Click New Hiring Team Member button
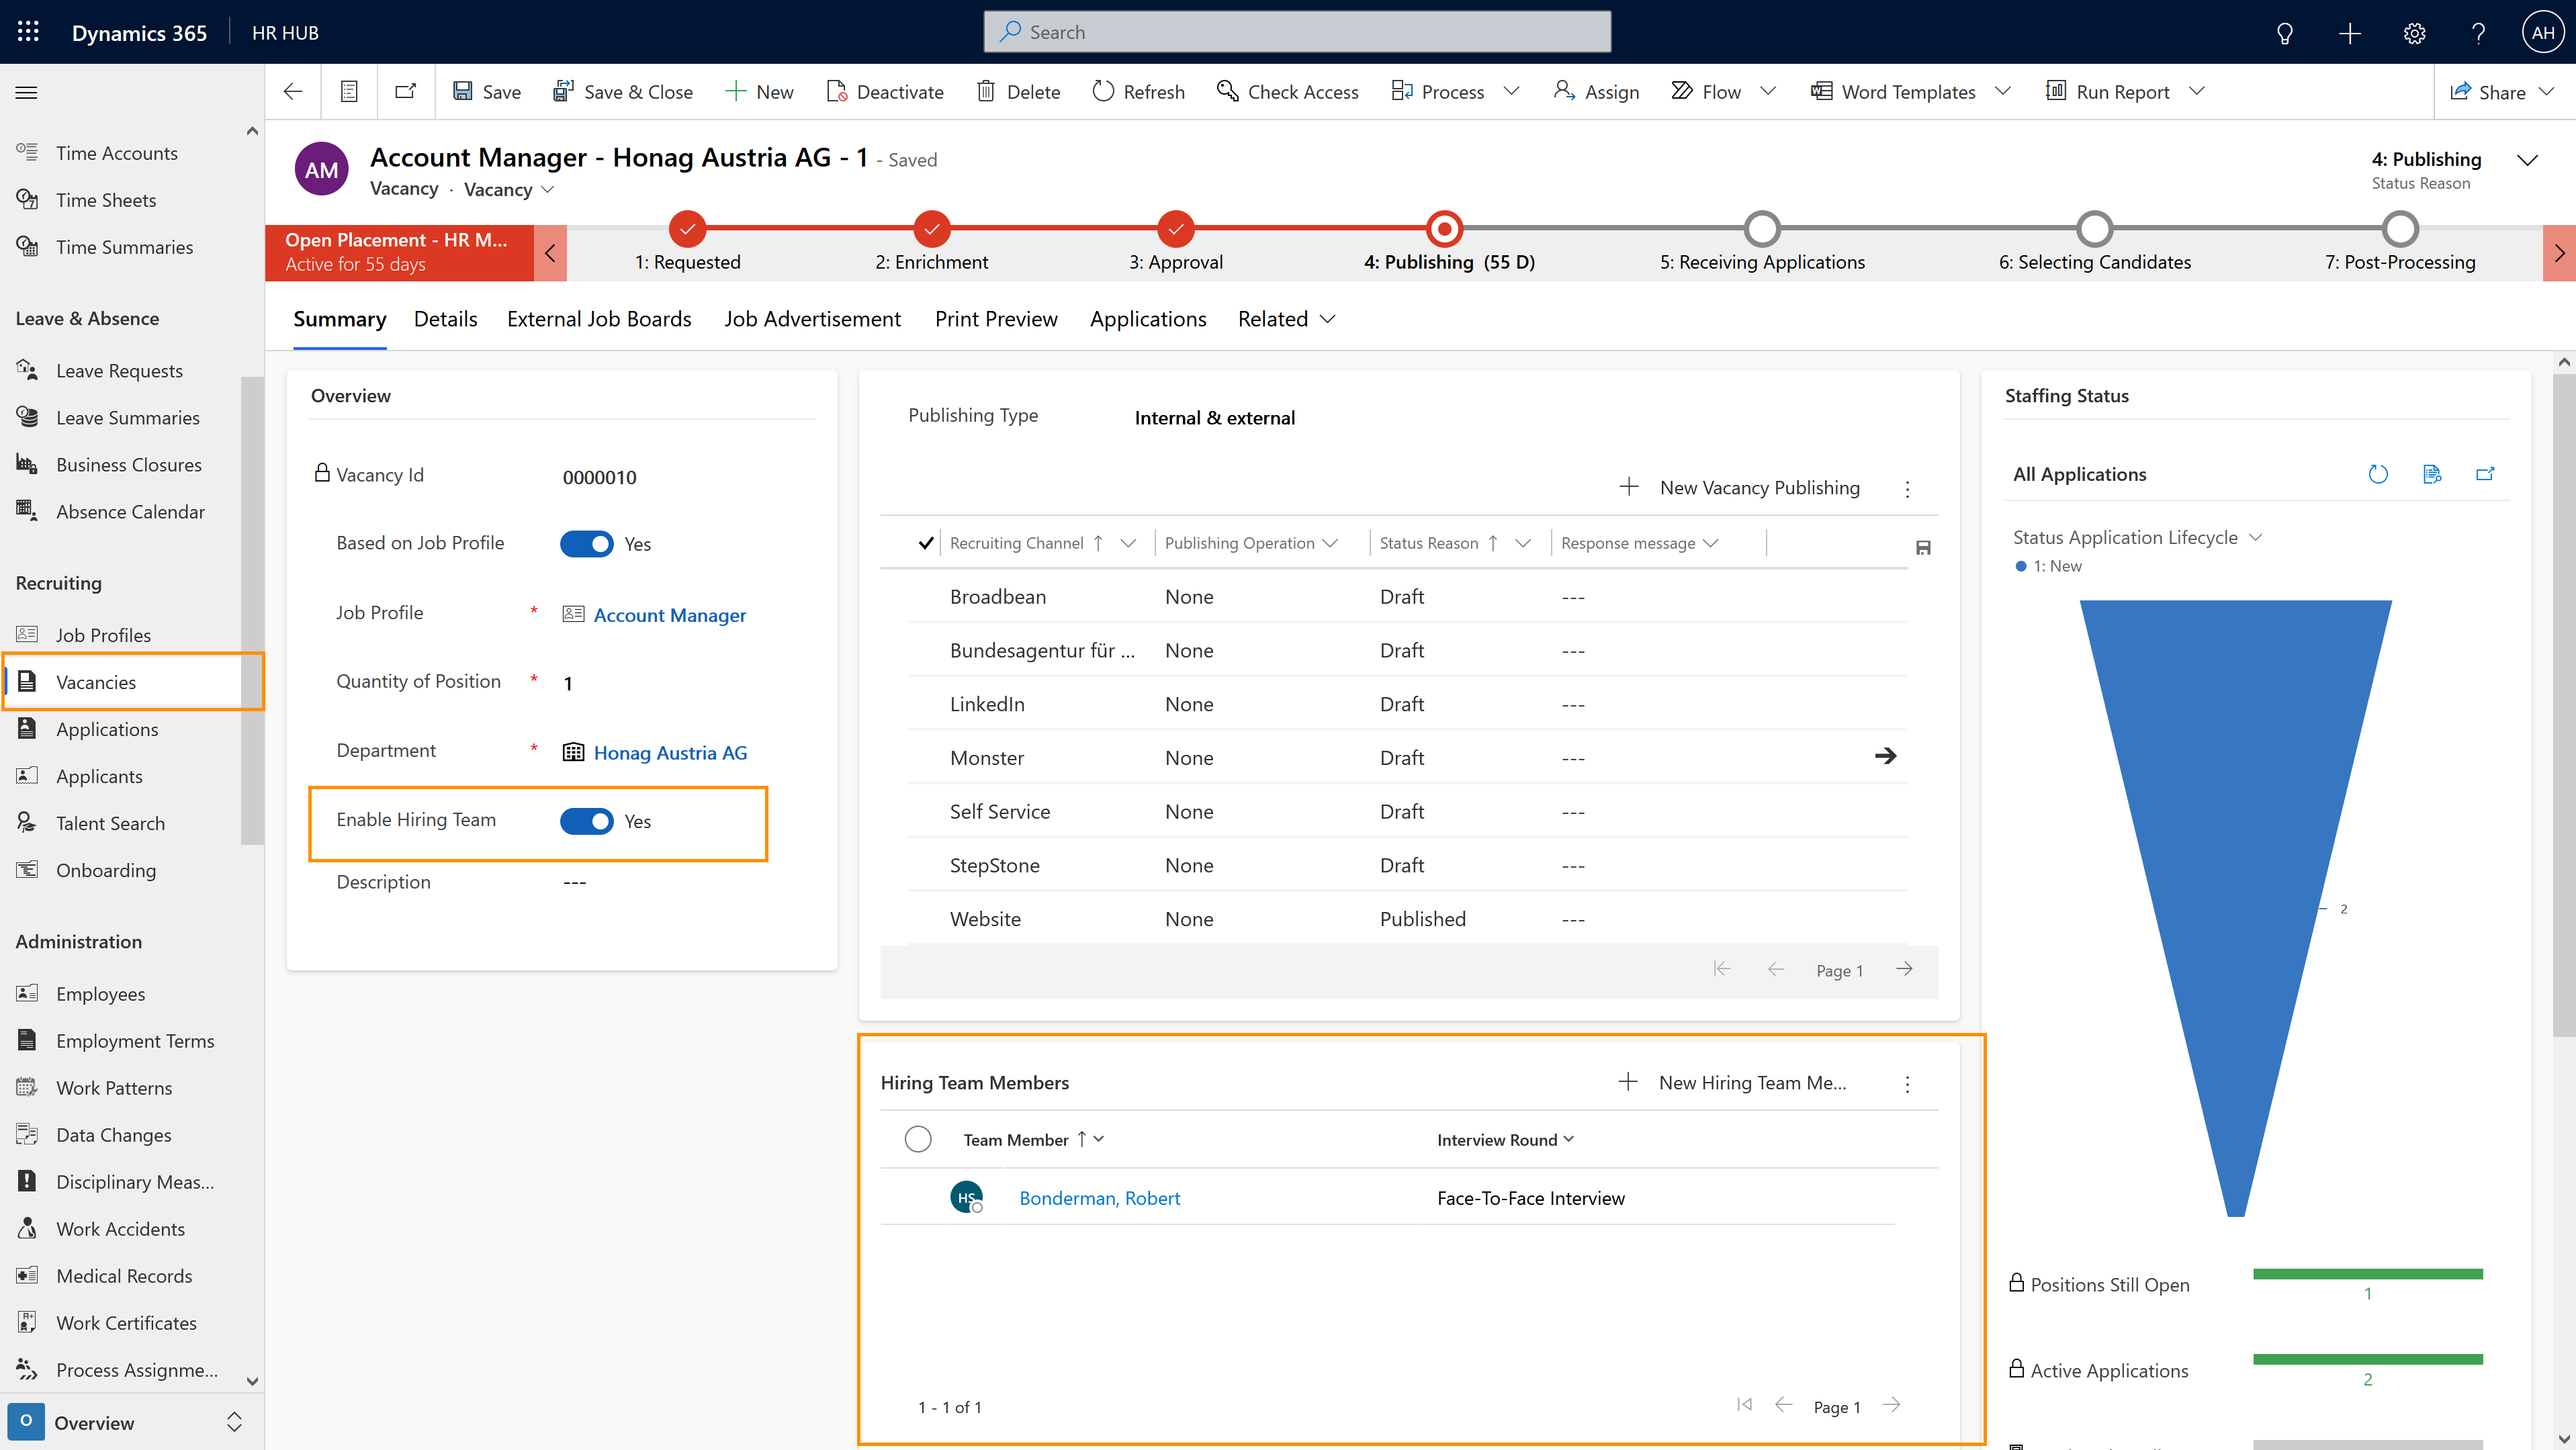The width and height of the screenshot is (2576, 1450). [x=1732, y=1083]
